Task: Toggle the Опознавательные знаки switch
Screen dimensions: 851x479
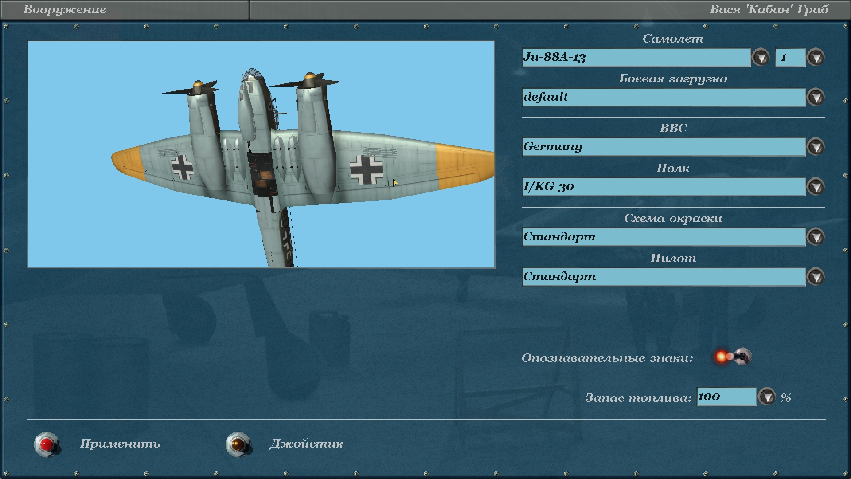Action: pyautogui.click(x=733, y=357)
